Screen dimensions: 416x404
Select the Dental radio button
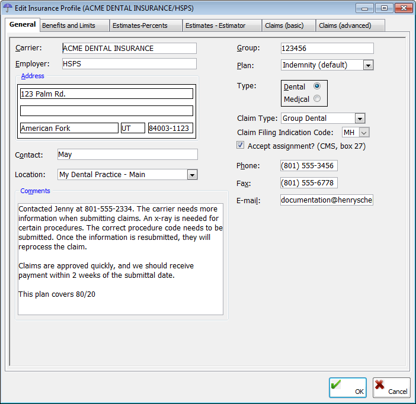coord(317,86)
